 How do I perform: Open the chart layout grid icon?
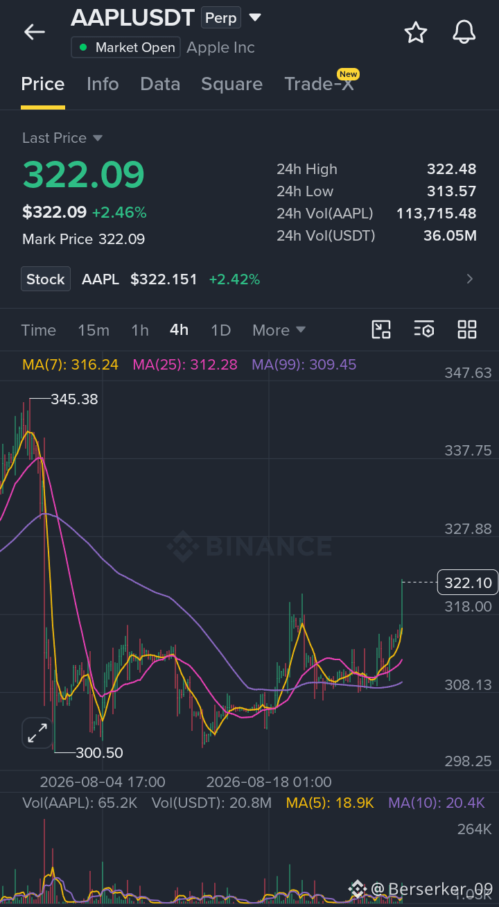pos(467,329)
